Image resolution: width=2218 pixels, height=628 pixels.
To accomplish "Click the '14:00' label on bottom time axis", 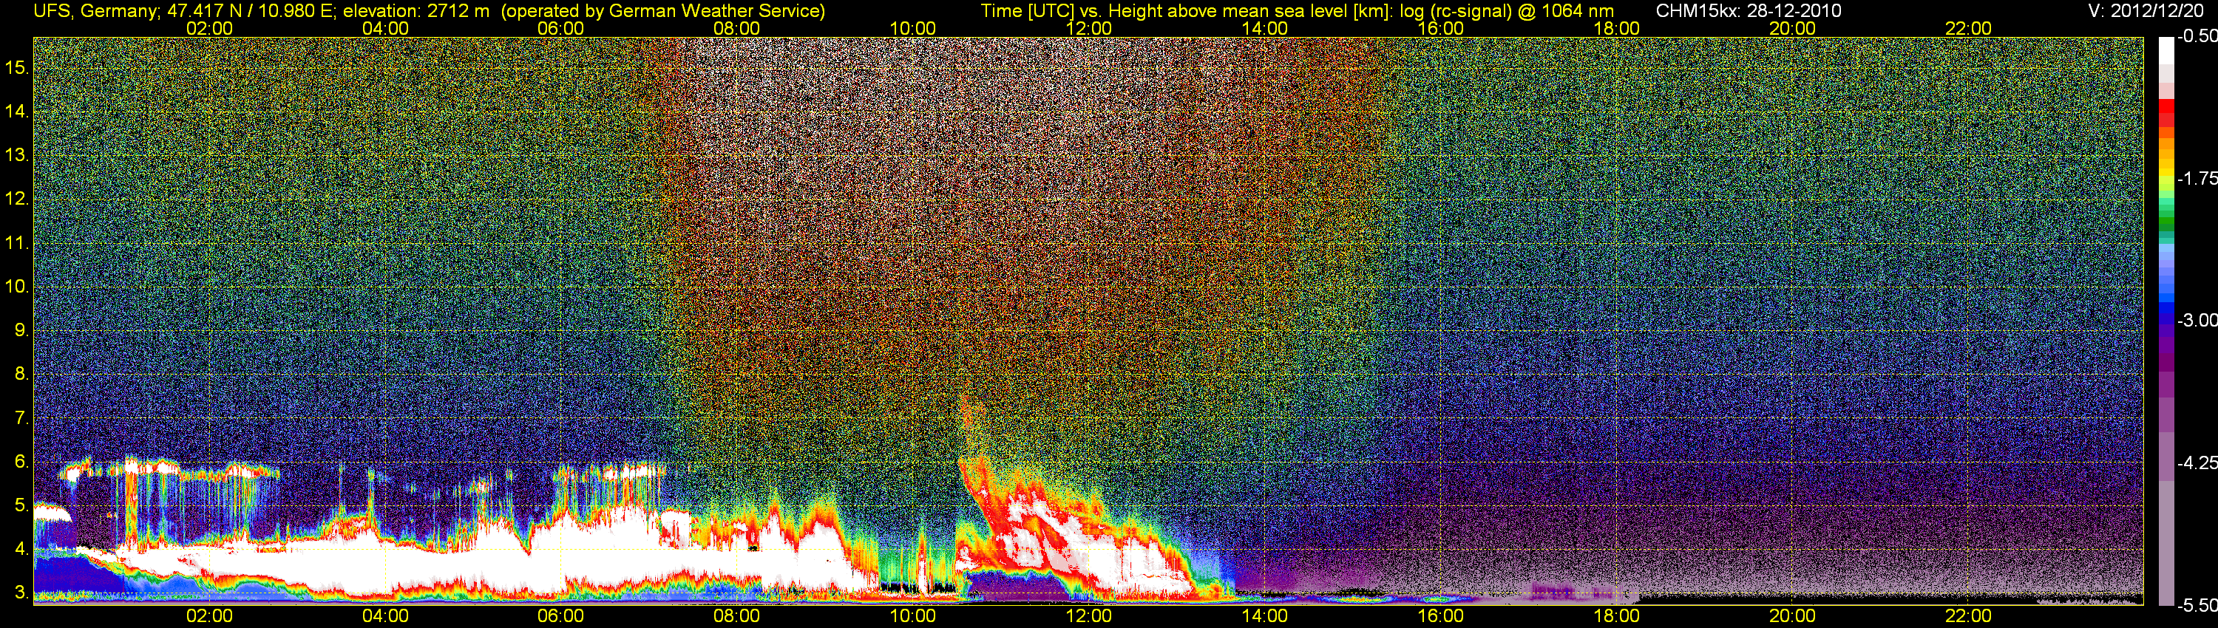I will pyautogui.click(x=1265, y=616).
